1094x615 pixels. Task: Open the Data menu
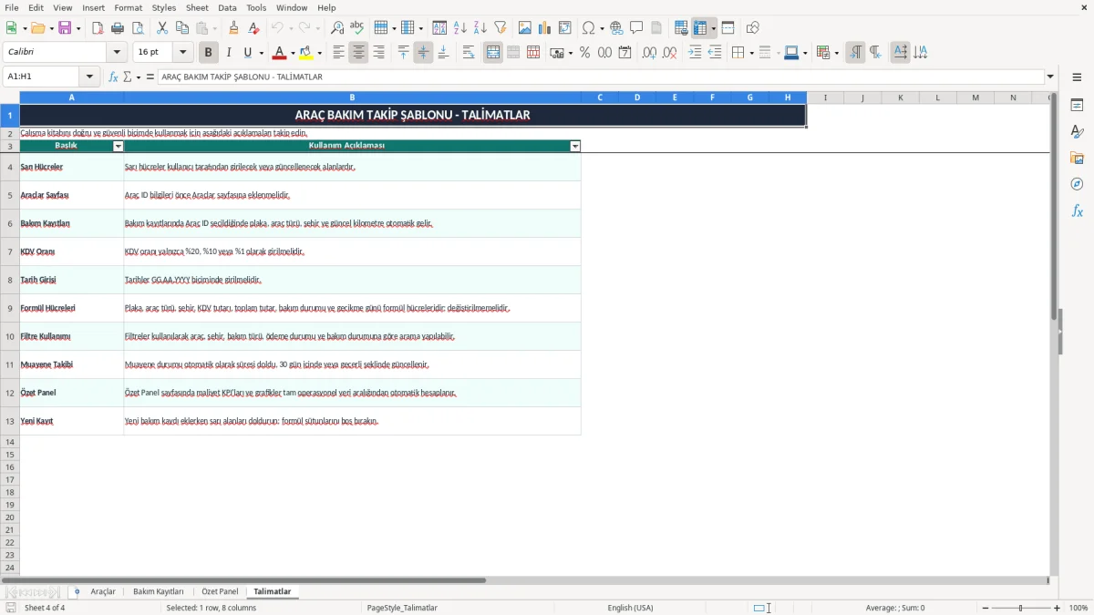[227, 7]
